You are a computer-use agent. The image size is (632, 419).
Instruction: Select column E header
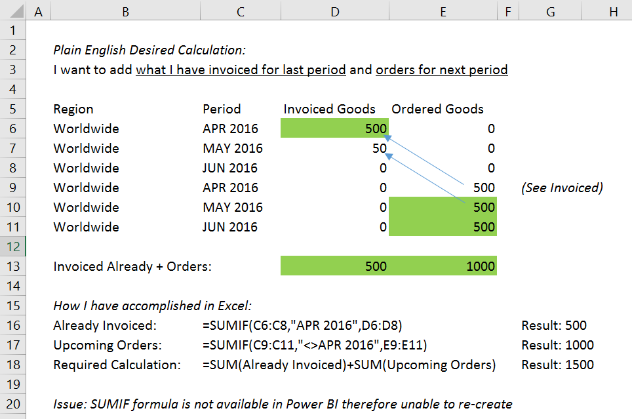[x=443, y=12]
